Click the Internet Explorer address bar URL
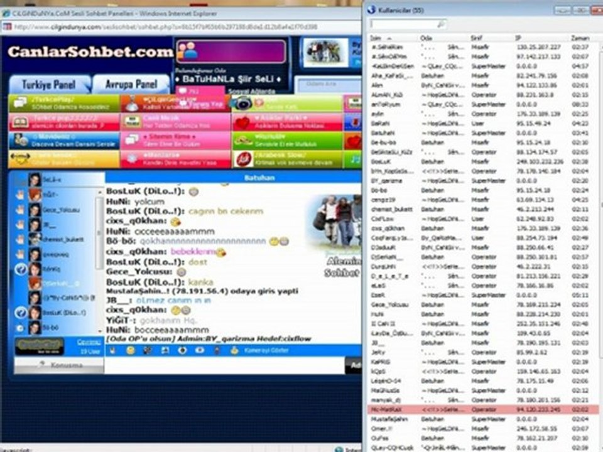Viewport: 603px width, 452px height. (x=165, y=27)
